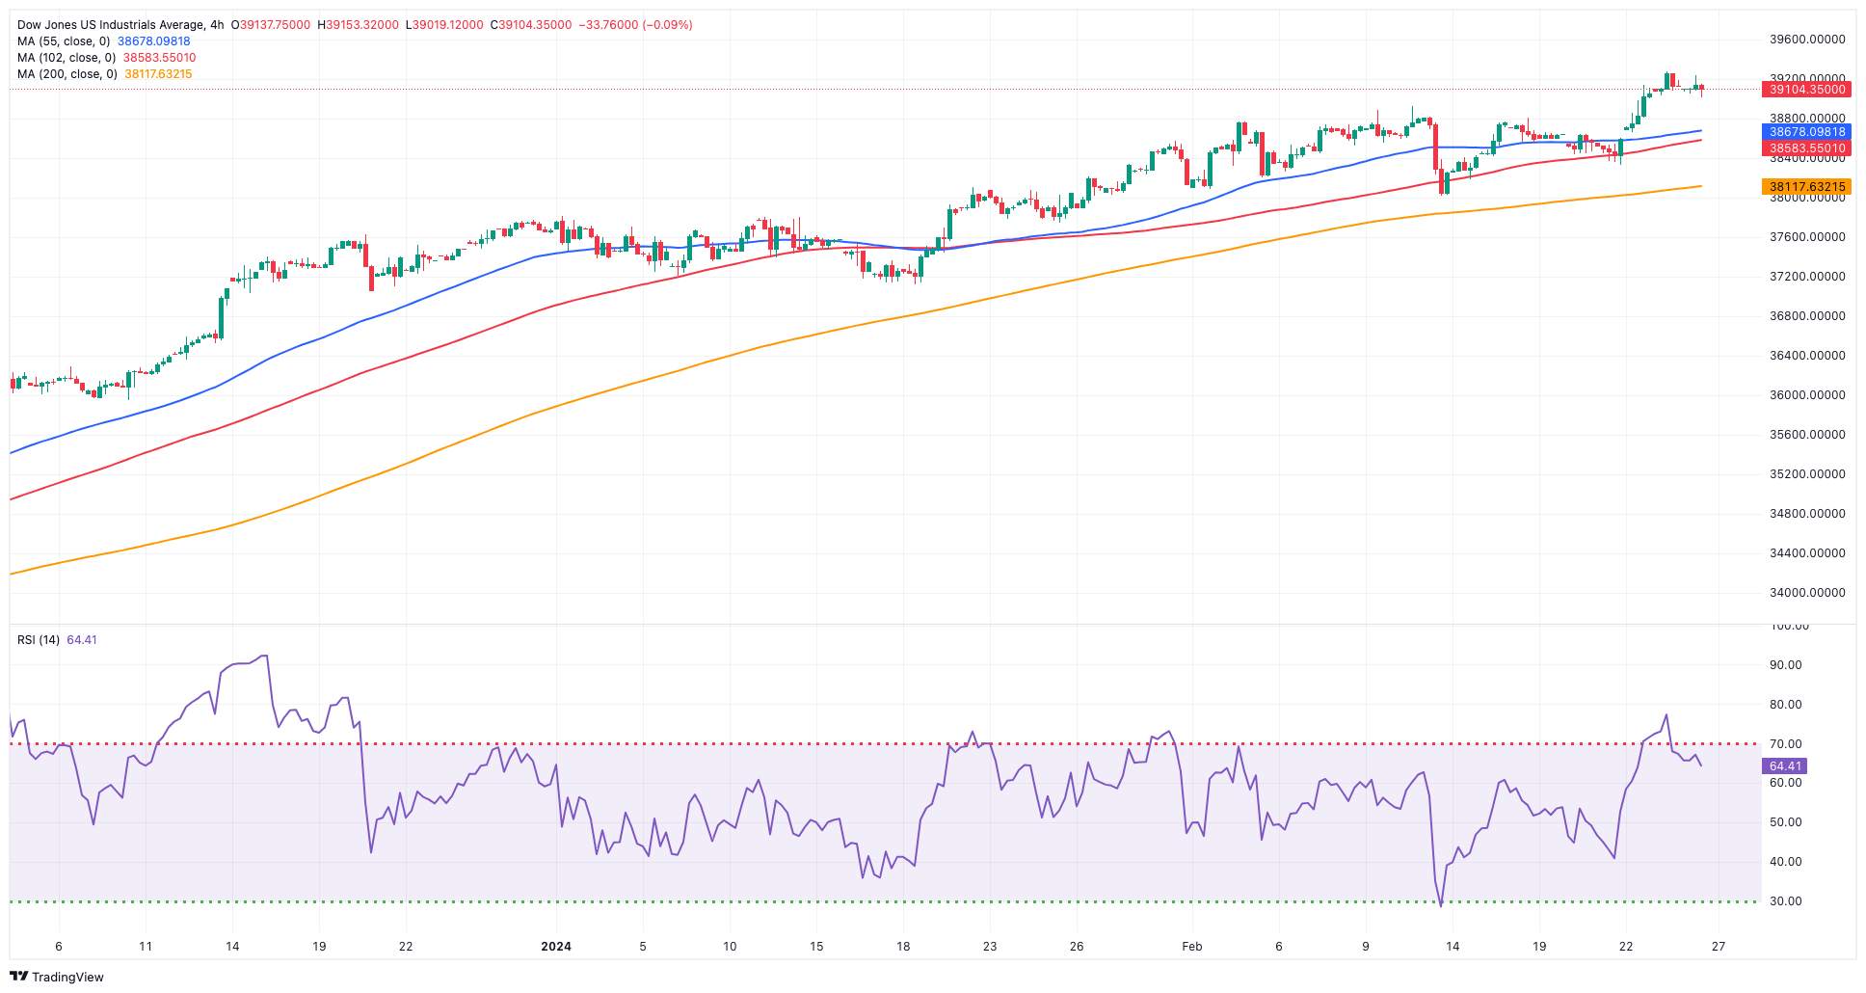This screenshot has height=993, width=1866.
Task: Click the 37600.00000 price axis label
Action: (1807, 237)
